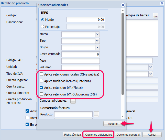165x140 pixels.
Task: Expand the Marca dropdown
Action: coord(97,34)
